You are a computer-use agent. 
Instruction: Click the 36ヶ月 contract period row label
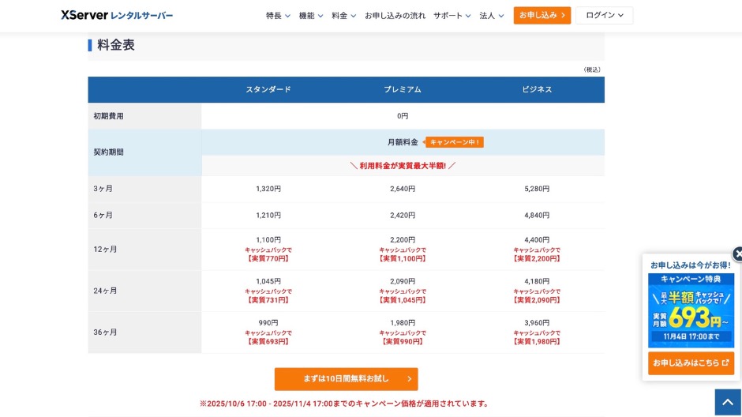(x=105, y=332)
